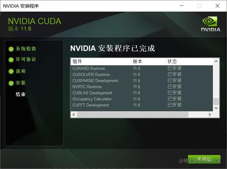Click 已安装 status of CURAND Runtime
Screen dimensions: 227x169
pyautogui.click(x=175, y=68)
